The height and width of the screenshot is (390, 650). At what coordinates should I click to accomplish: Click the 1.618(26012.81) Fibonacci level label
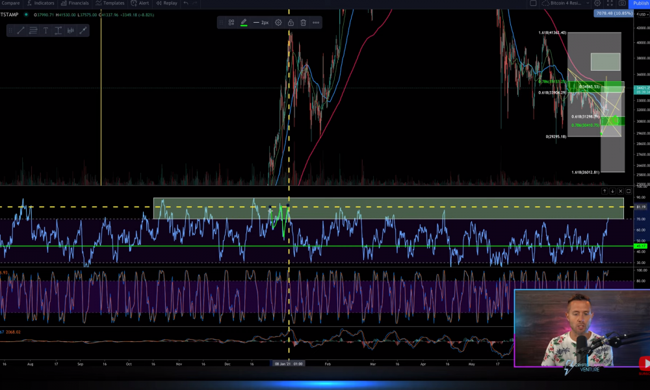[x=586, y=172]
